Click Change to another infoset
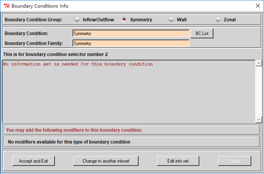264x174 pixels. tap(106, 161)
